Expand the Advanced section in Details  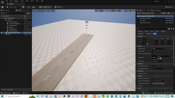(137, 86)
